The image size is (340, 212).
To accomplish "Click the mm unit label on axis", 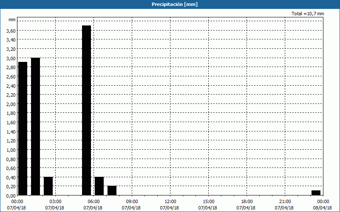I will [12, 20].
